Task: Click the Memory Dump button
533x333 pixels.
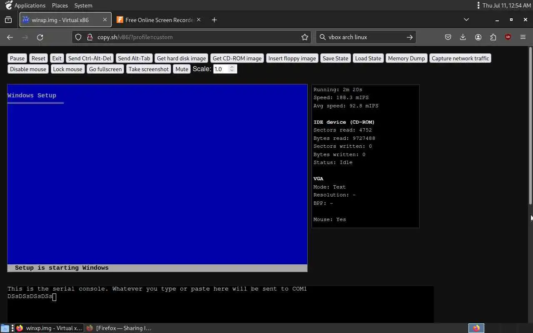Action: pos(406,58)
